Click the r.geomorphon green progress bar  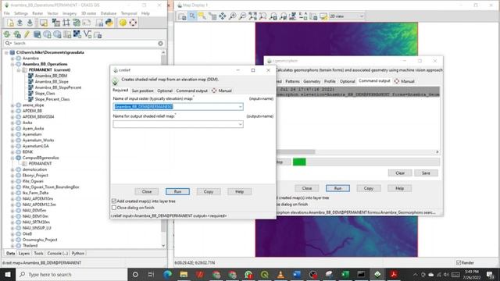click(x=299, y=162)
